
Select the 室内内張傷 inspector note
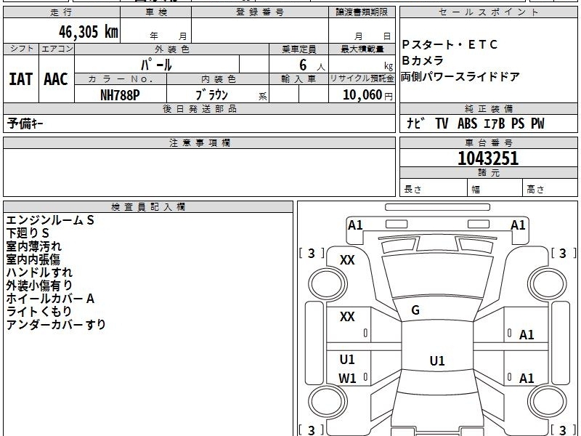click(33, 259)
